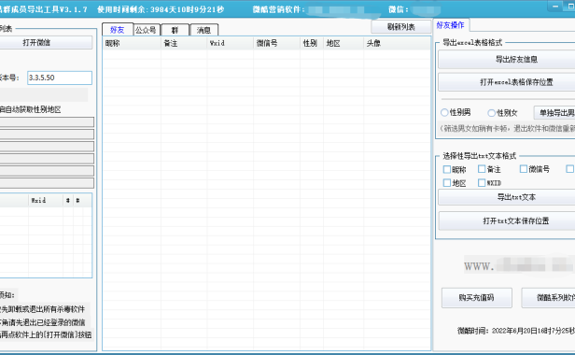Click the friends list Wxid column header
The height and width of the screenshot is (355, 575).
(230, 43)
